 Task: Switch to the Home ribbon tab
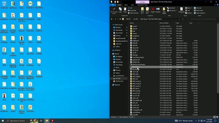[x=119, y=5]
